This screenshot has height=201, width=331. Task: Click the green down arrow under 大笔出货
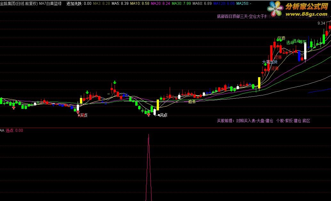click(265, 64)
